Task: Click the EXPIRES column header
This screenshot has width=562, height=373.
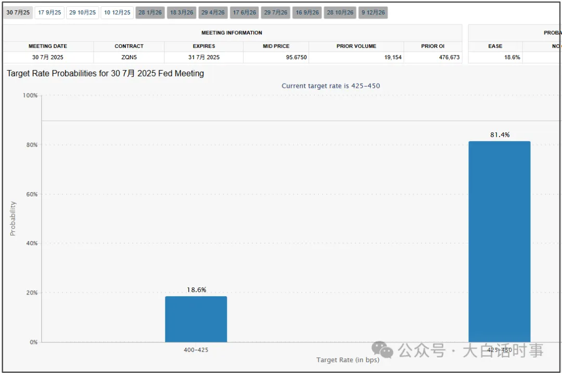Action: [x=204, y=46]
